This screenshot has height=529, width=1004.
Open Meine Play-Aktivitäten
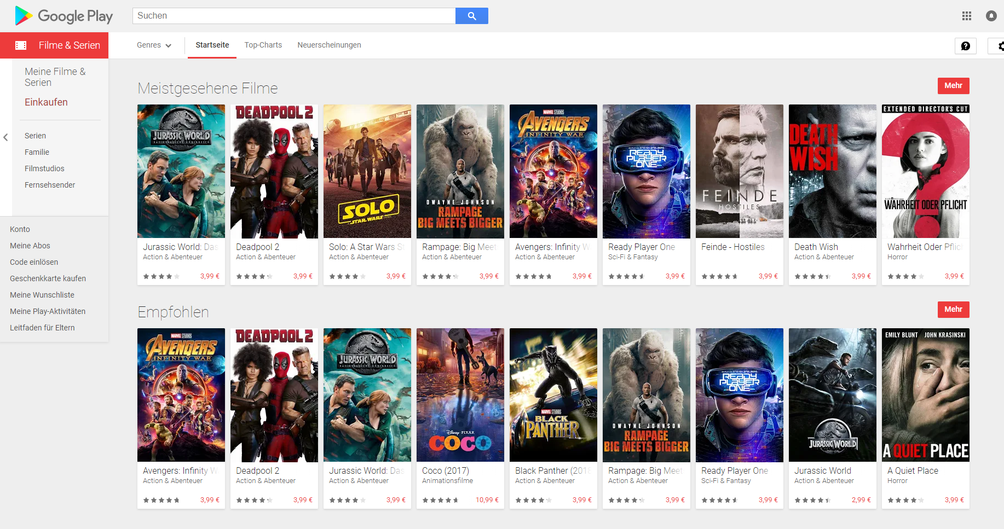pyautogui.click(x=48, y=311)
